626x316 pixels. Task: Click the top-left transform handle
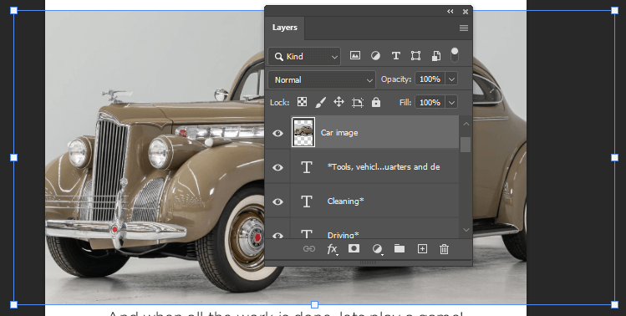[x=13, y=10]
